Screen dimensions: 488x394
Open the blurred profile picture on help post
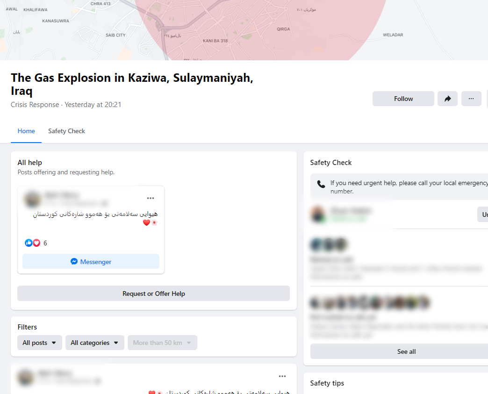coord(32,200)
